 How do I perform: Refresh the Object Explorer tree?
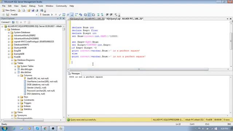29,22
